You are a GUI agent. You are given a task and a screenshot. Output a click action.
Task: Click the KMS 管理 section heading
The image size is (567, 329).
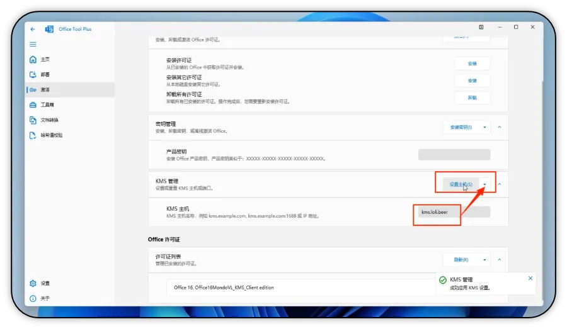click(x=167, y=181)
